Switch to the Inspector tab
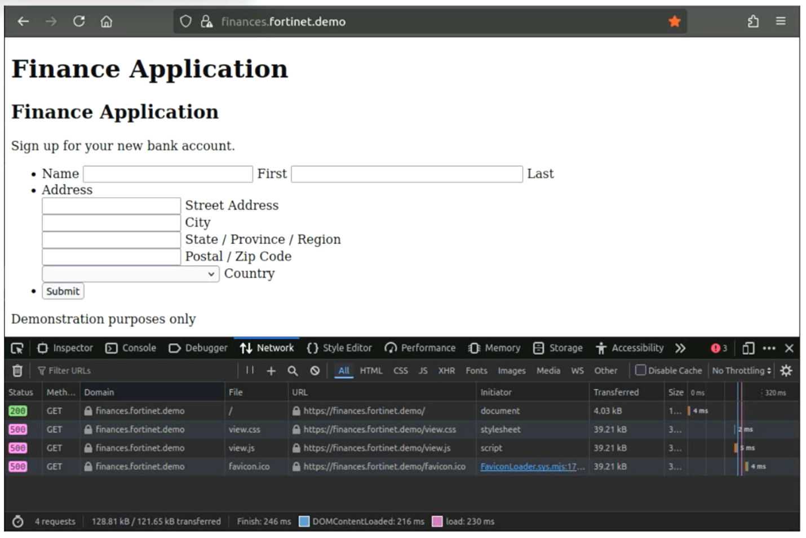The height and width of the screenshot is (538, 806). pos(65,348)
